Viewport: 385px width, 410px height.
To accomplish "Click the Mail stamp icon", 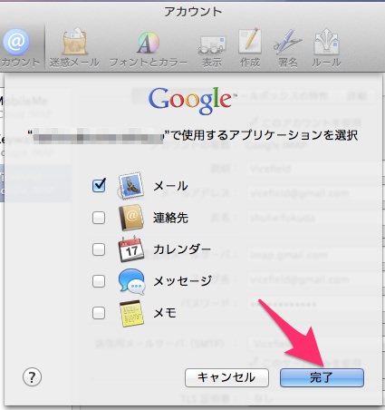I will 130,185.
